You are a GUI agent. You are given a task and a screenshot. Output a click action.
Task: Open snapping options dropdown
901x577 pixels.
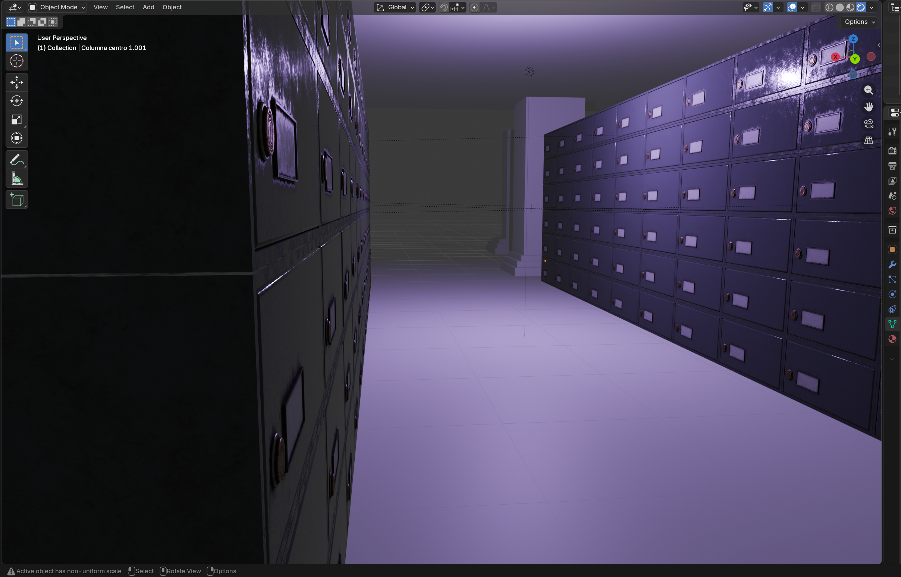point(458,7)
